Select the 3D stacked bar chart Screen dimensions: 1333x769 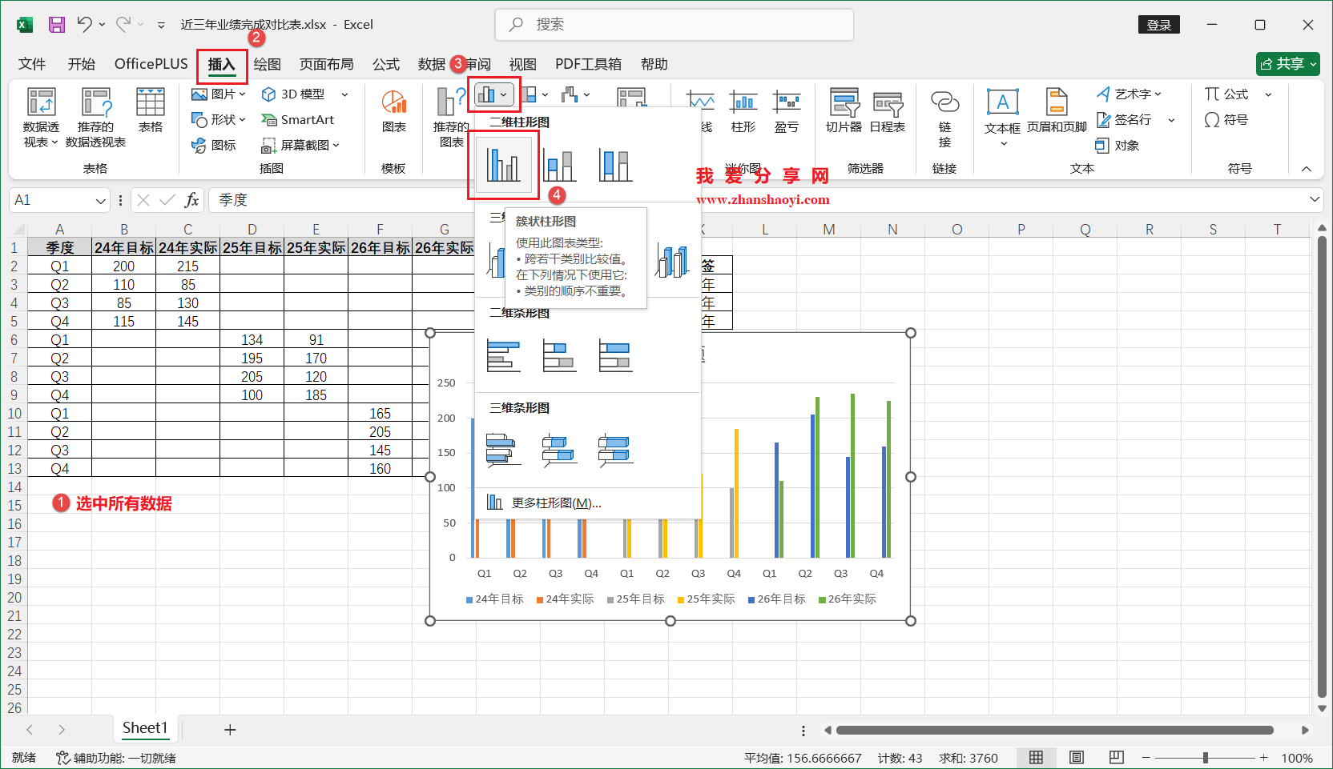pyautogui.click(x=559, y=450)
